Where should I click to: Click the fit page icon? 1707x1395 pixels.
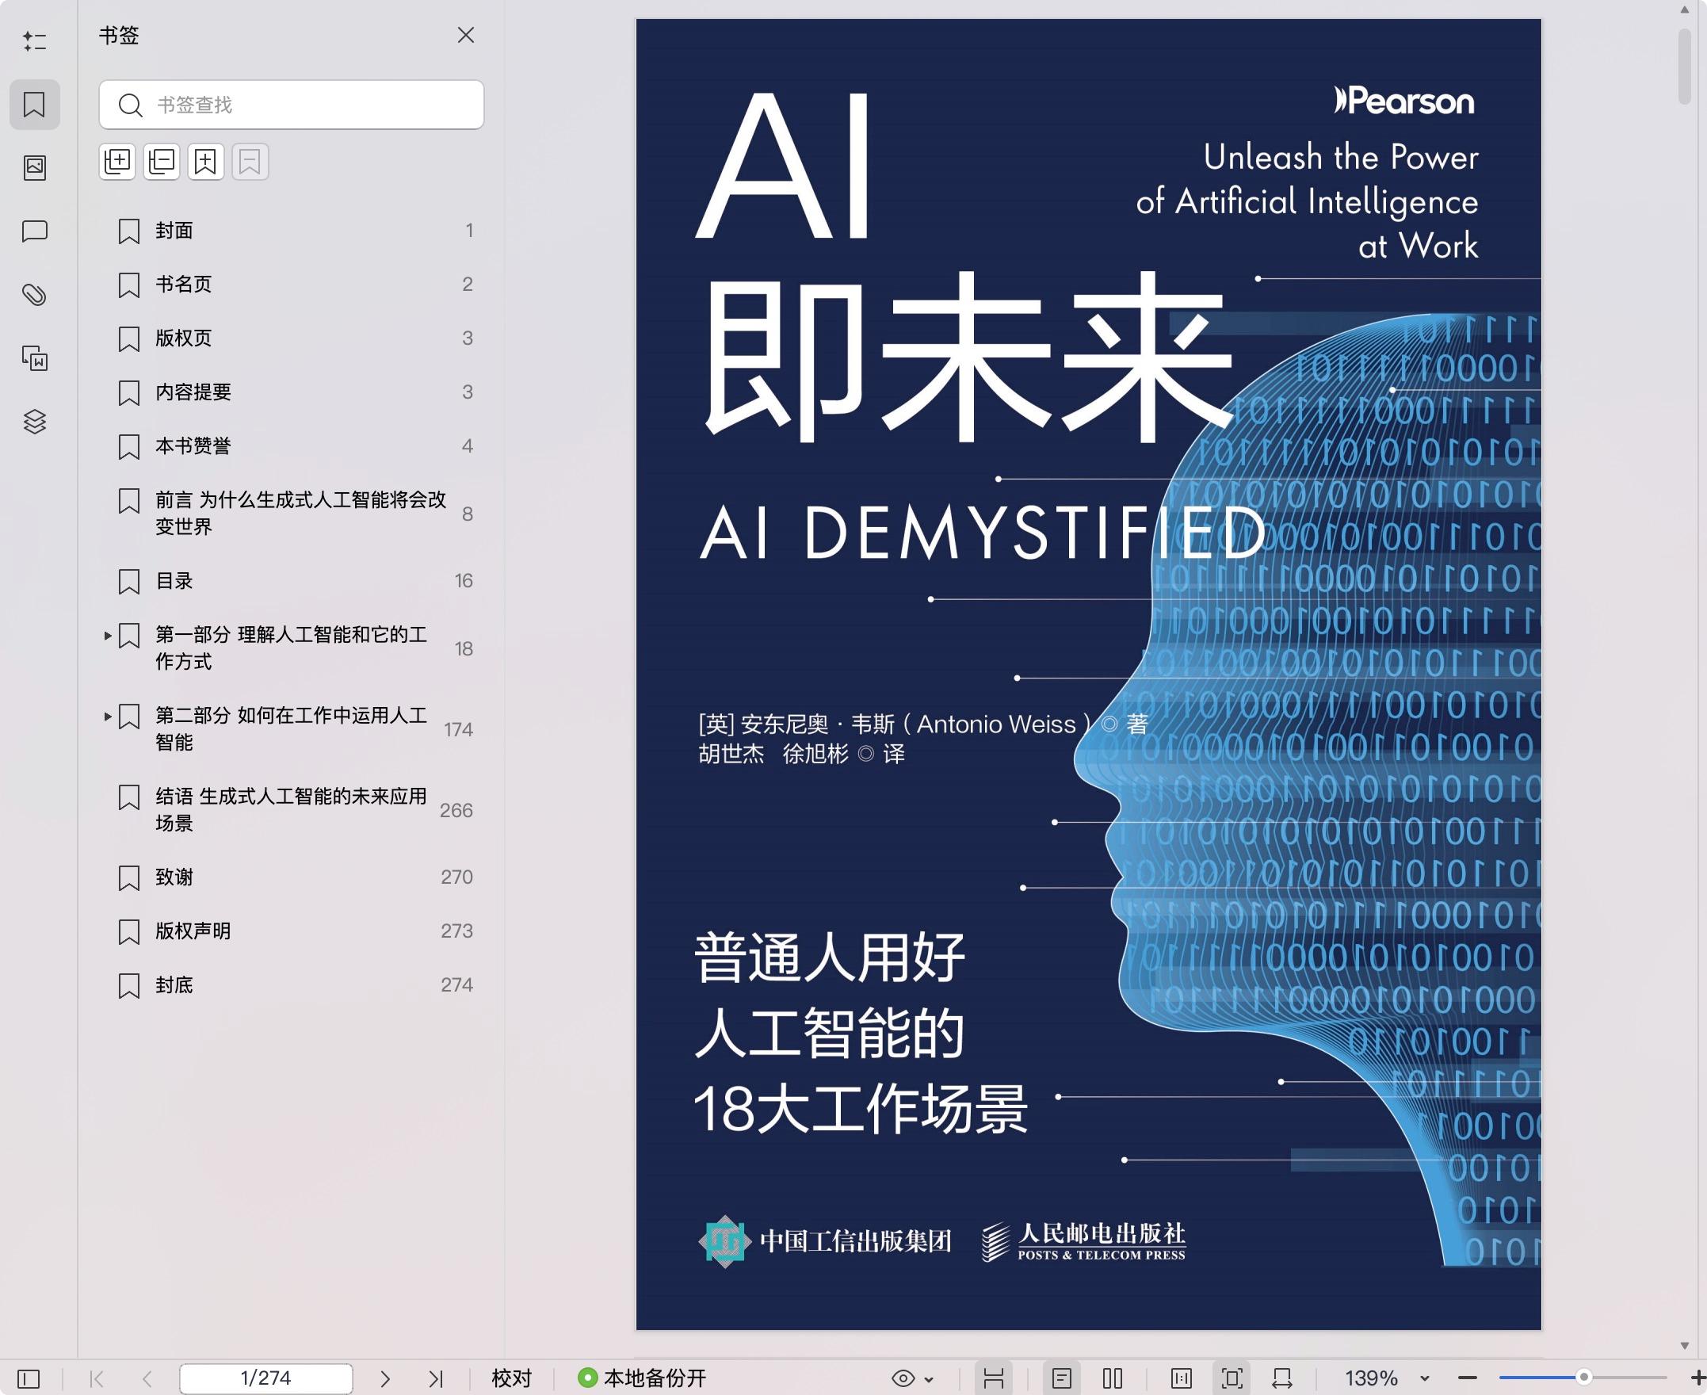[1232, 1379]
